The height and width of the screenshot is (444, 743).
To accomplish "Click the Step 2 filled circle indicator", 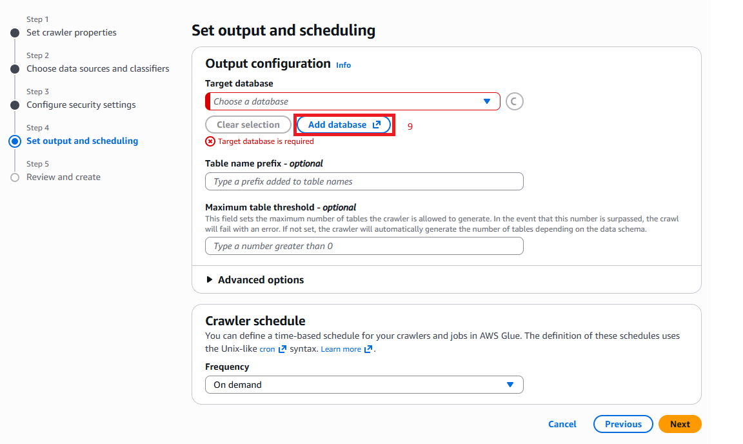I will (x=15, y=69).
